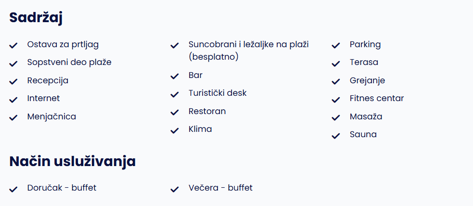Screen dimensions: 473x206
Task: Click the checkmark next to Fitnes centar
Action: (x=336, y=100)
